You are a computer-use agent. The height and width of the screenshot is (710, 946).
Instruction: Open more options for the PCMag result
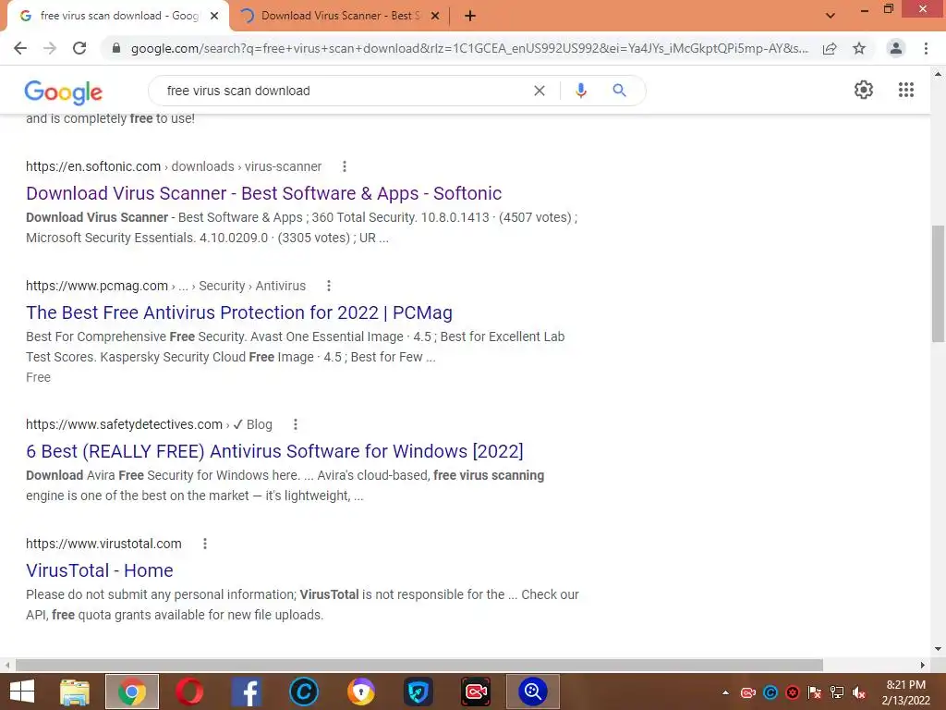tap(329, 286)
